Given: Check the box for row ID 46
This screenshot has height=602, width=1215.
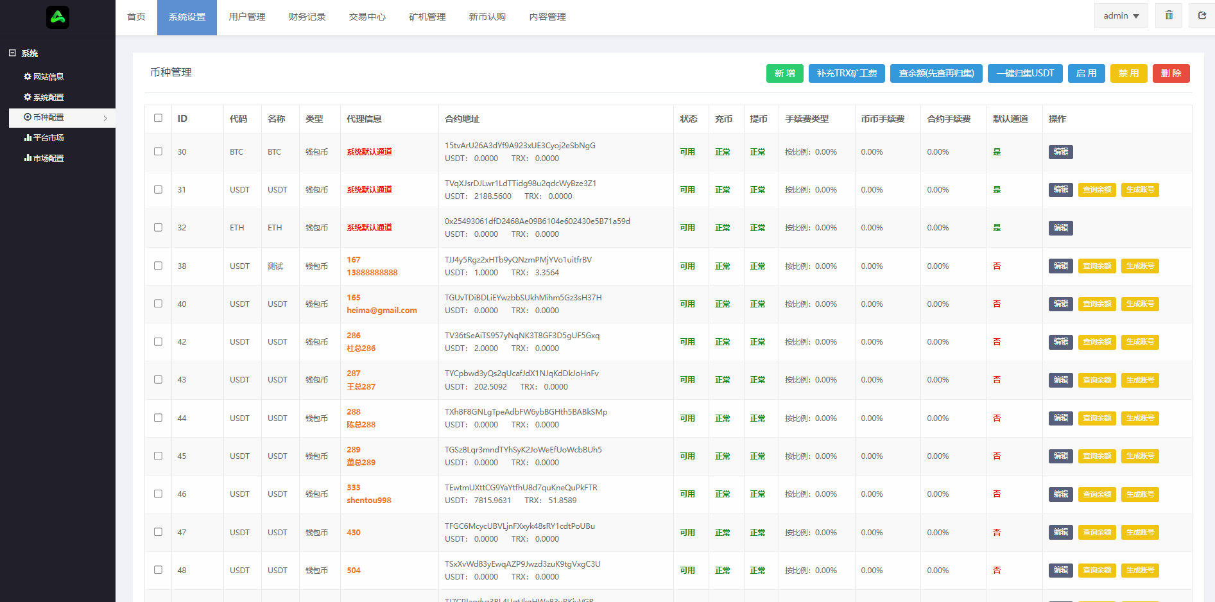Looking at the screenshot, I should coord(158,494).
